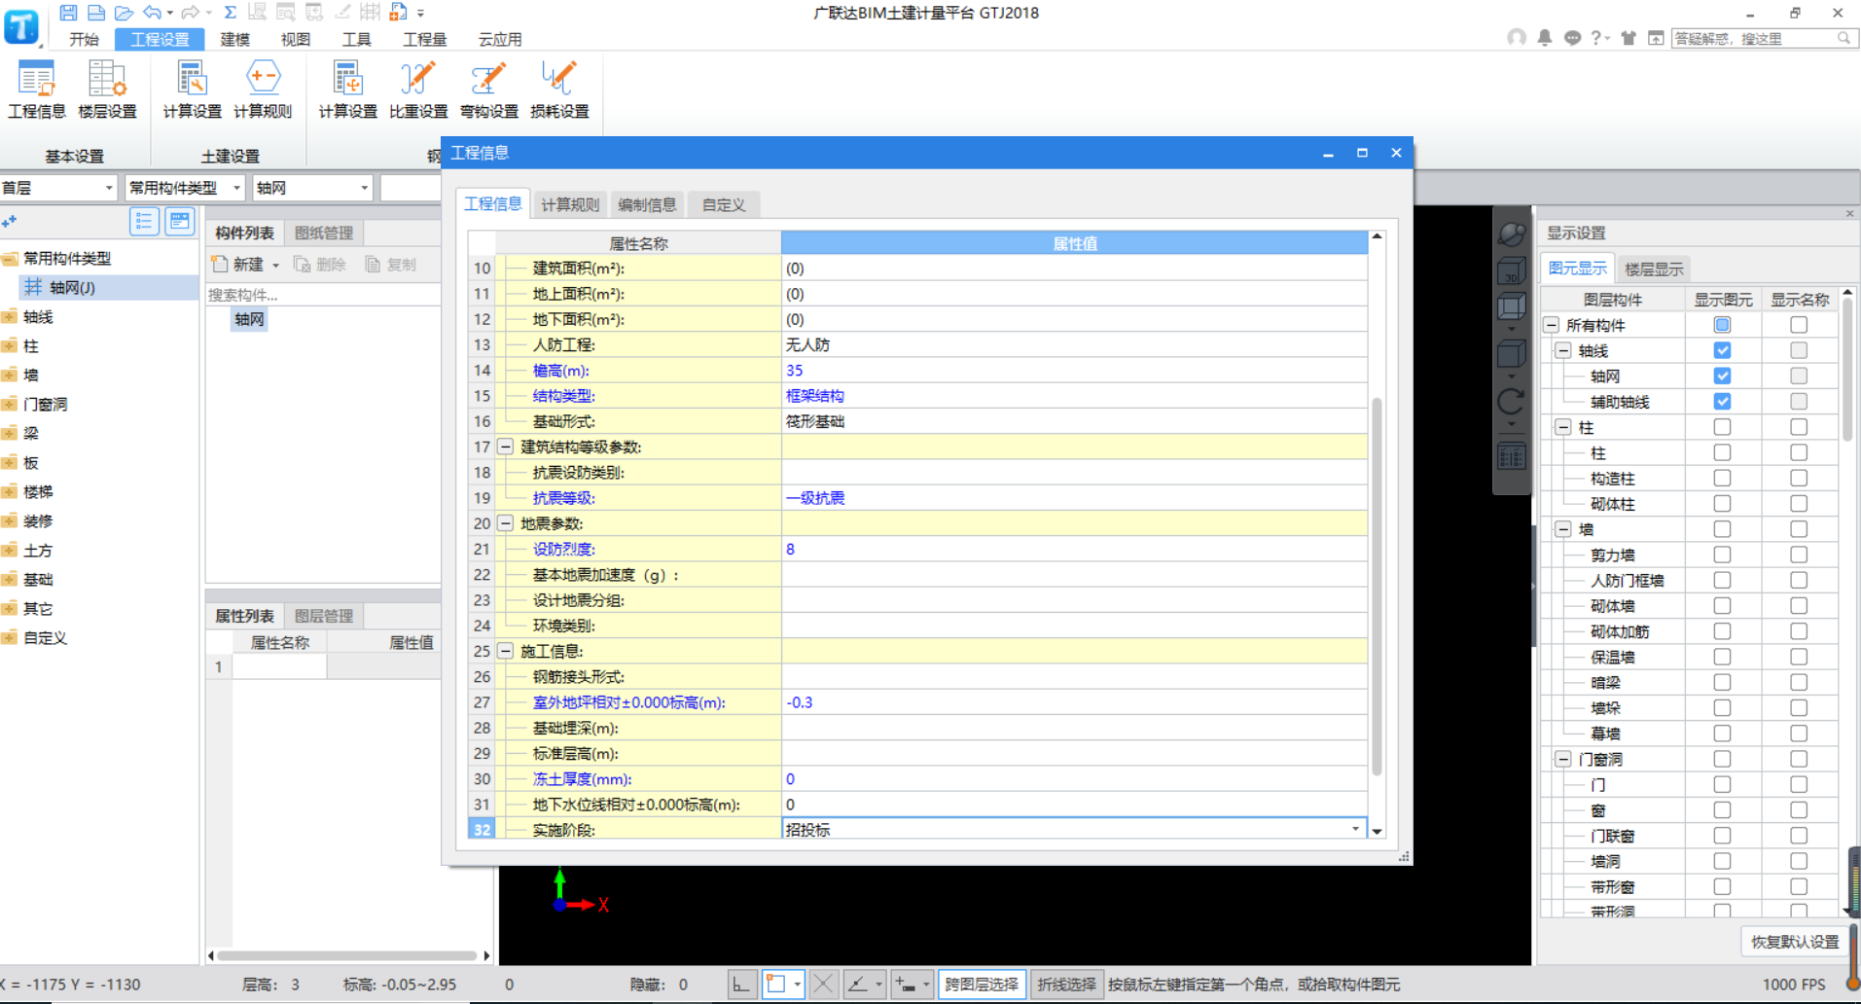
Task: Select 梁 in left component tree
Action: pos(31,433)
